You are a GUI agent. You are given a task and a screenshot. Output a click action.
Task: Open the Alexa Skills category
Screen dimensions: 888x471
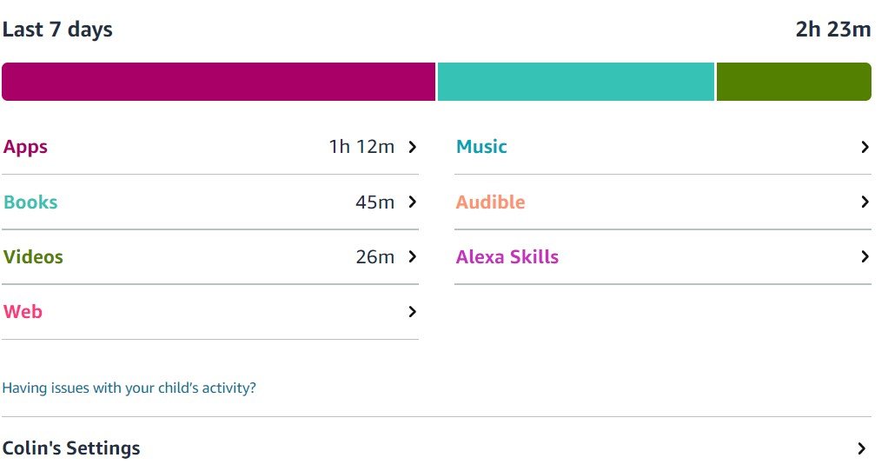pos(507,257)
